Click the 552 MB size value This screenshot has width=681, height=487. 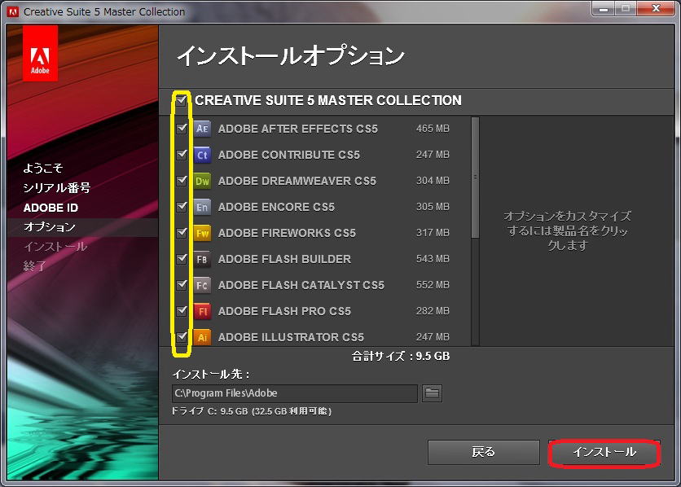[x=433, y=285]
